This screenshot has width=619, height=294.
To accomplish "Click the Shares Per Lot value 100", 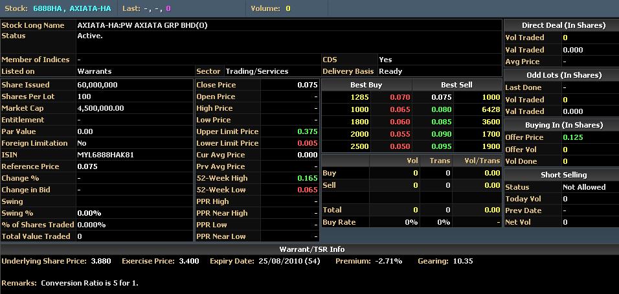I will pos(84,96).
